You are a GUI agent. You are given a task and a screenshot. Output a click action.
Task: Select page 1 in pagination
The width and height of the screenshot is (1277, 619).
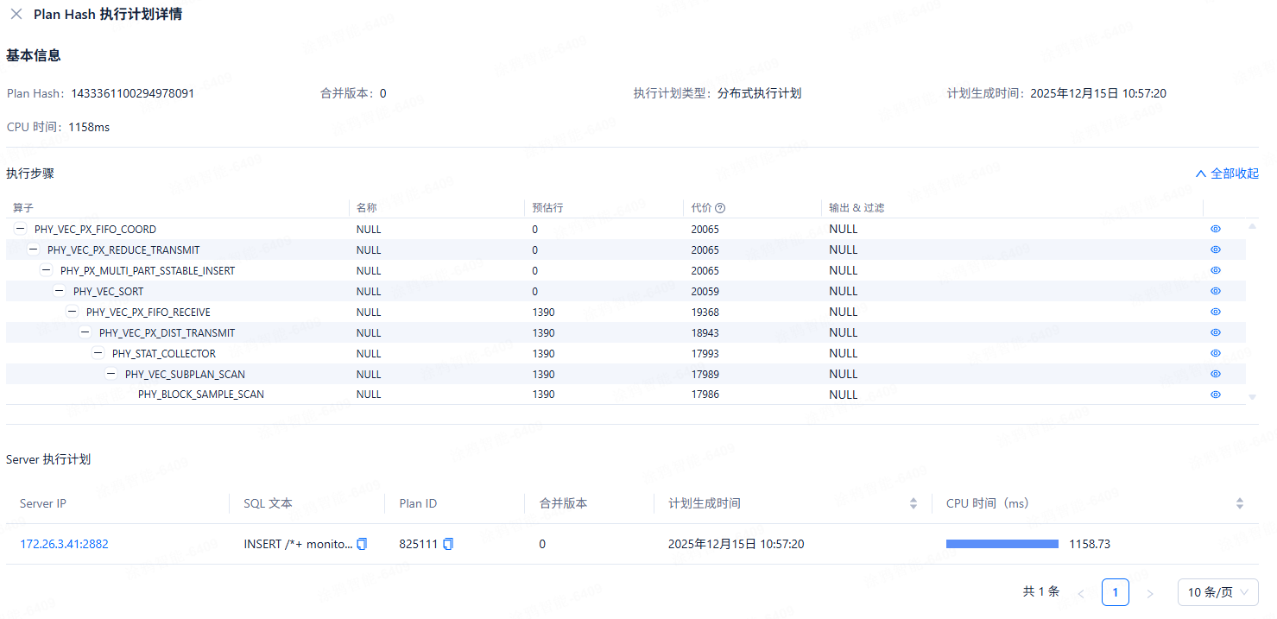[1115, 592]
